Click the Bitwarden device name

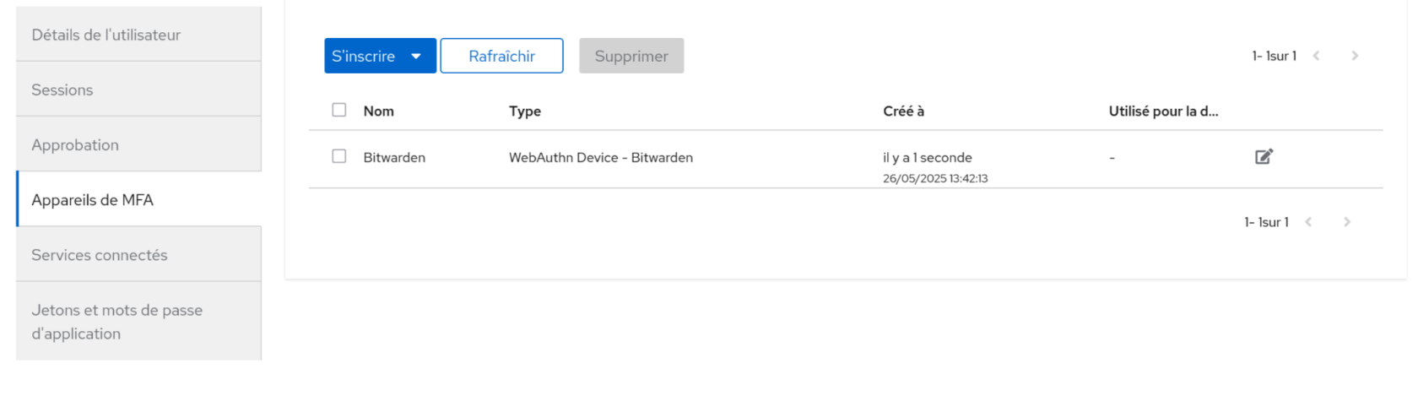394,158
